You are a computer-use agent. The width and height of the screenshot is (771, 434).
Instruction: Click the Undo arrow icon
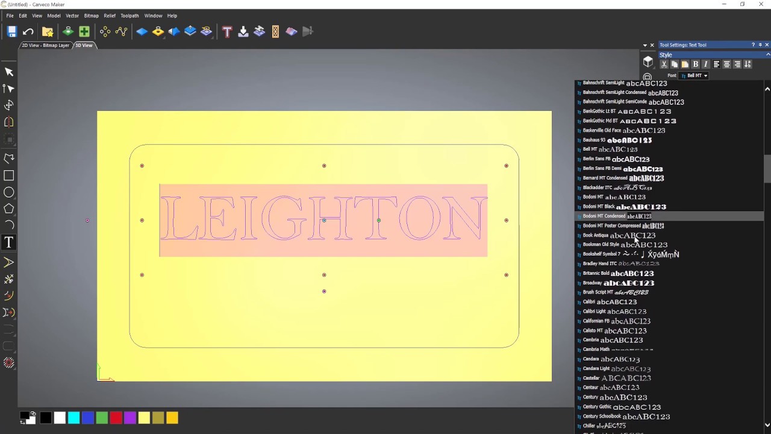click(x=28, y=31)
